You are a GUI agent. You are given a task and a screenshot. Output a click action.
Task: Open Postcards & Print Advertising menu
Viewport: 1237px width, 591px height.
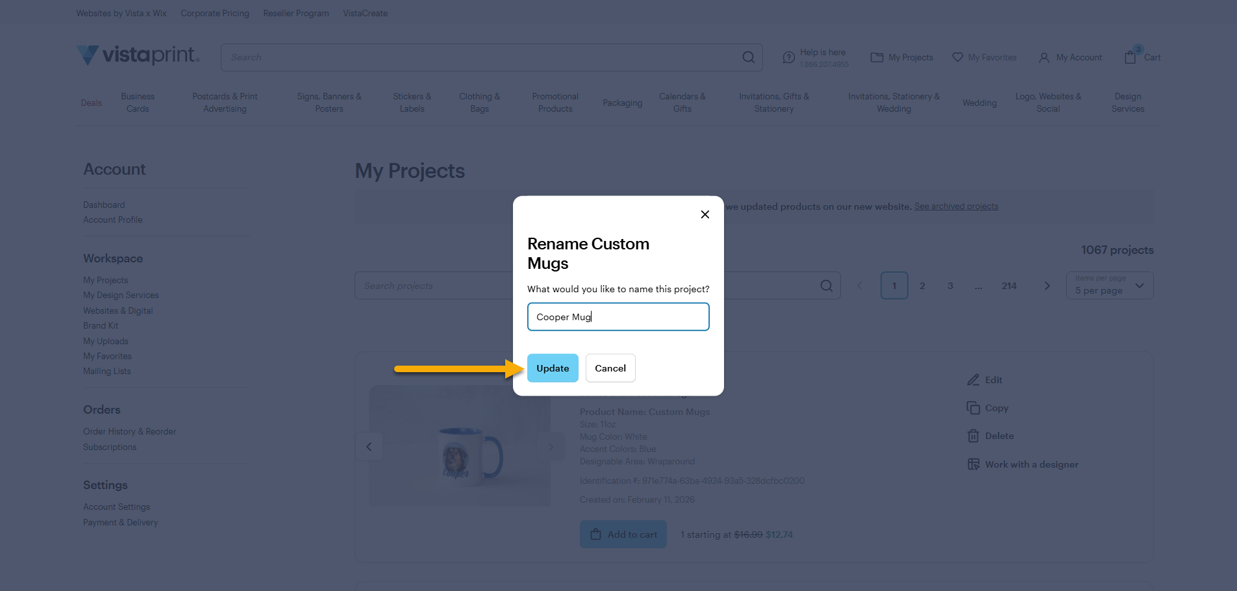click(x=225, y=103)
